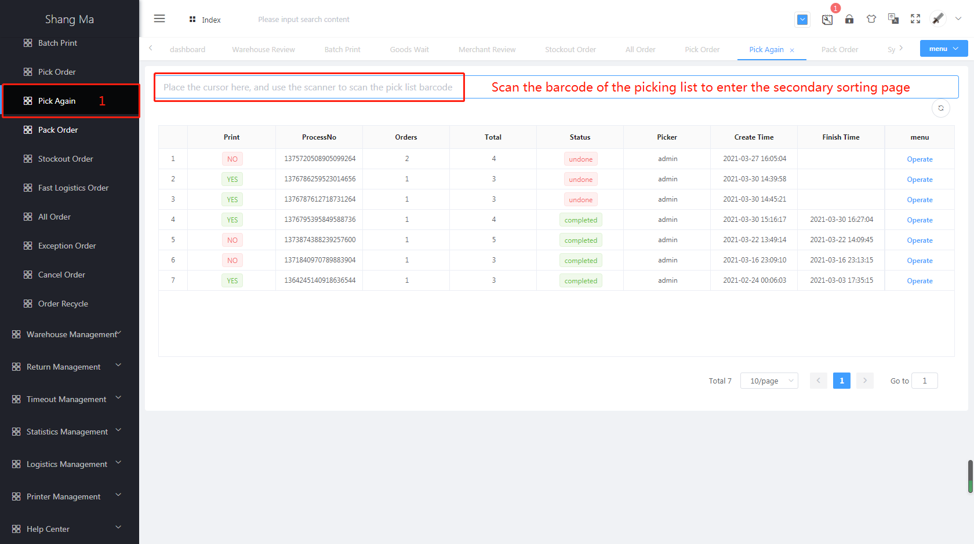
Task: Switch to the All Order tab
Action: (640, 50)
